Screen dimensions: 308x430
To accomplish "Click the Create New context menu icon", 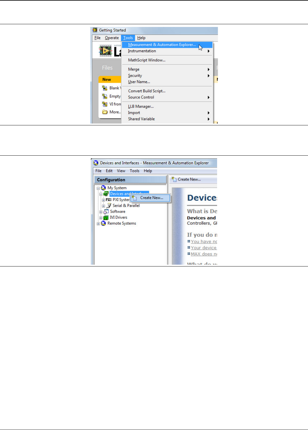I will (135, 197).
